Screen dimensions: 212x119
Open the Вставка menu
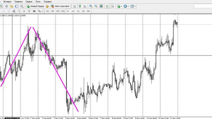7,2
